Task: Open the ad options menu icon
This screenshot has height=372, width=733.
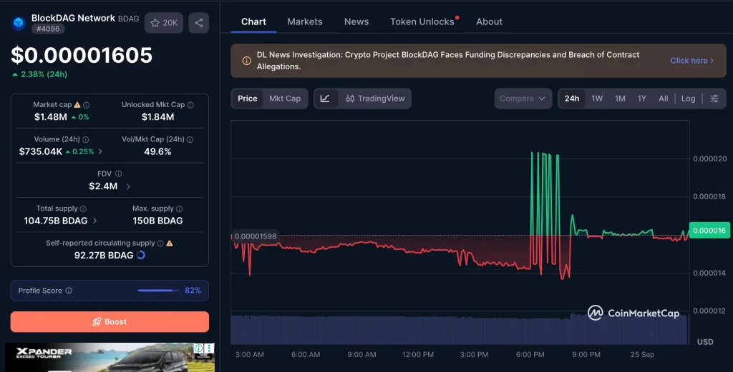Action: tap(210, 348)
